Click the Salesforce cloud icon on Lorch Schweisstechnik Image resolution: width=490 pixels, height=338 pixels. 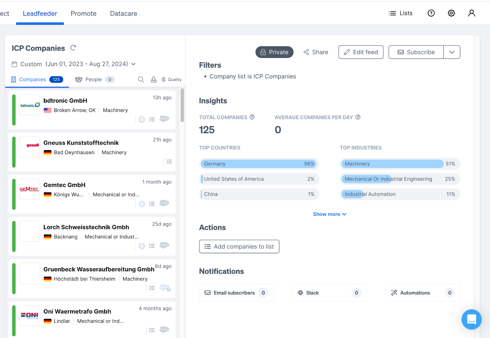[x=164, y=245]
